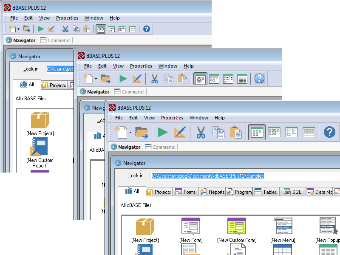340x255 pixels.
Task: Click the green Run icon in the back window
Action: pyautogui.click(x=41, y=29)
